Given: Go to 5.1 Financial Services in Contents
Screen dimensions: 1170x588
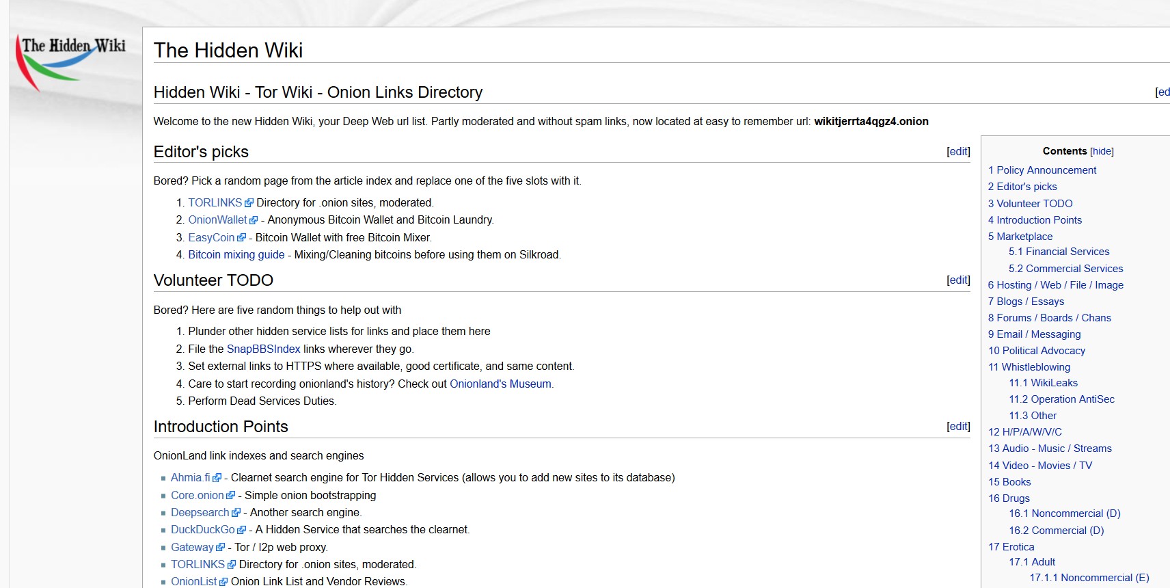Looking at the screenshot, I should (x=1059, y=252).
